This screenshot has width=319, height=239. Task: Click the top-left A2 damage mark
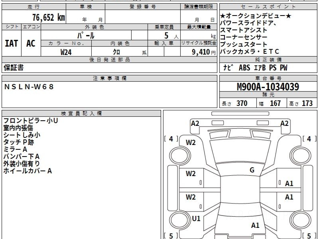pyautogui.click(x=195, y=123)
